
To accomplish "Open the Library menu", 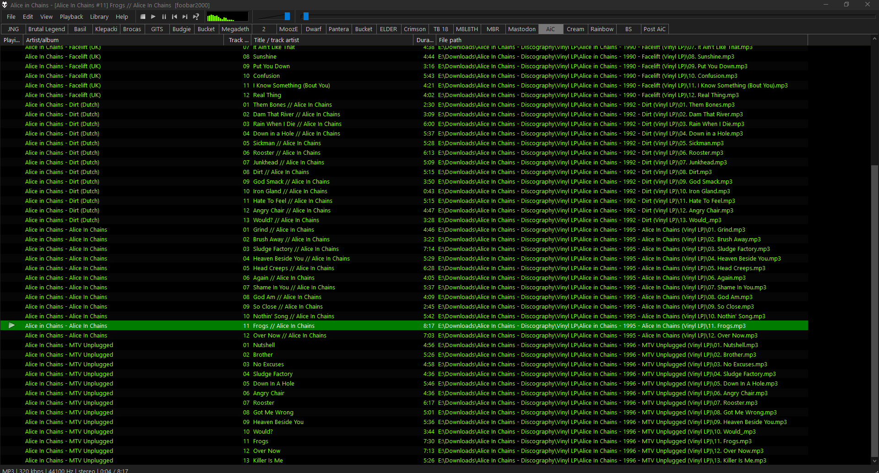I will tap(99, 17).
